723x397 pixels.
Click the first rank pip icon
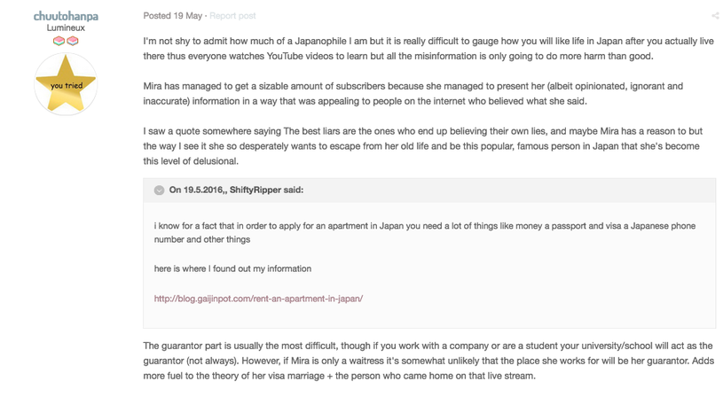(59, 41)
